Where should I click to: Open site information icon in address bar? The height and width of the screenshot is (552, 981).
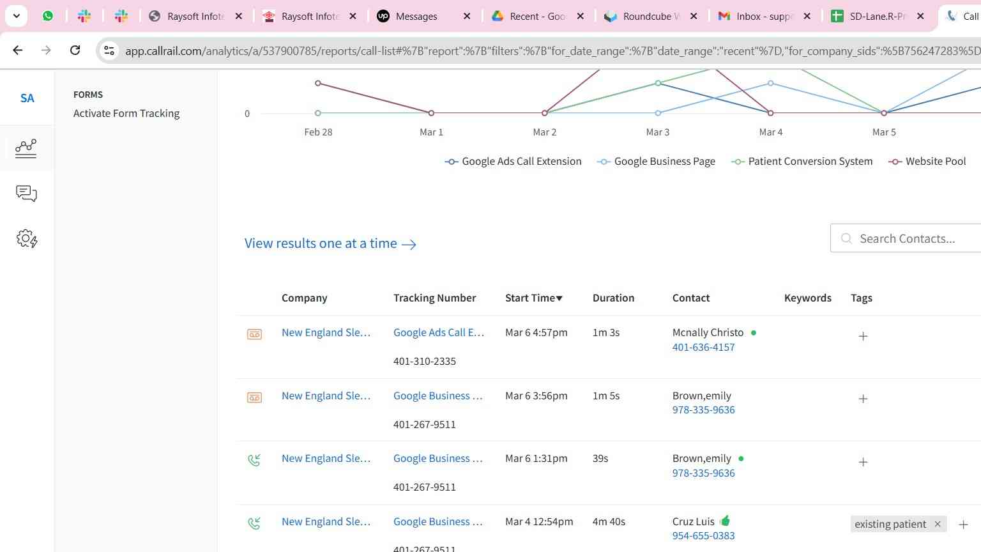pyautogui.click(x=109, y=50)
